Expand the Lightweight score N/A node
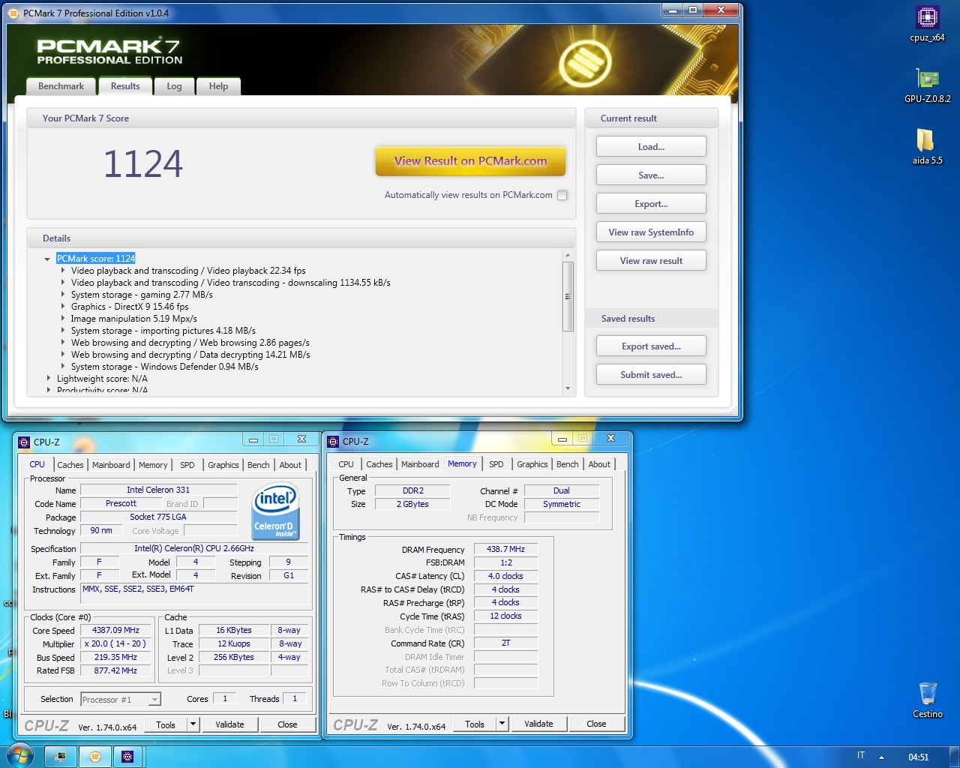 coord(49,379)
